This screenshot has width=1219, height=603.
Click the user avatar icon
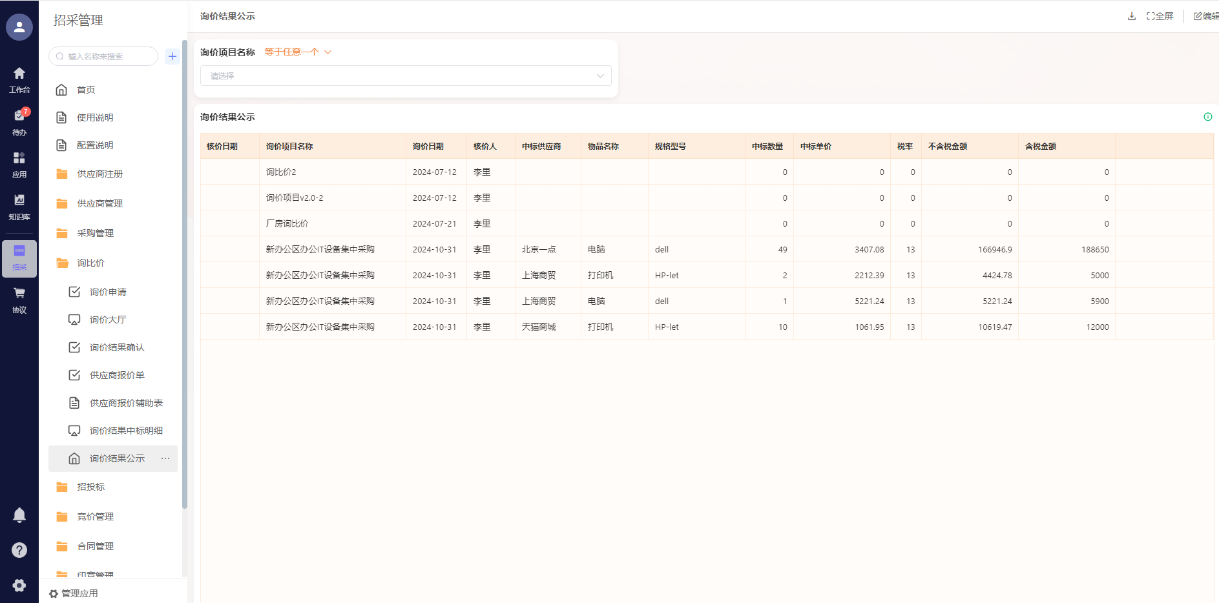[19, 27]
